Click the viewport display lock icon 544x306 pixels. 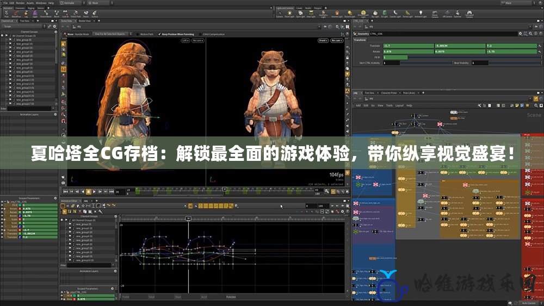click(x=347, y=58)
